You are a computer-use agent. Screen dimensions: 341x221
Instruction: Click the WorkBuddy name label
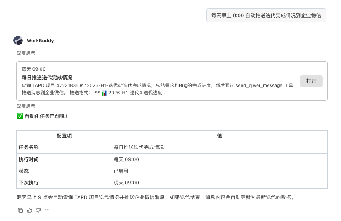point(40,40)
